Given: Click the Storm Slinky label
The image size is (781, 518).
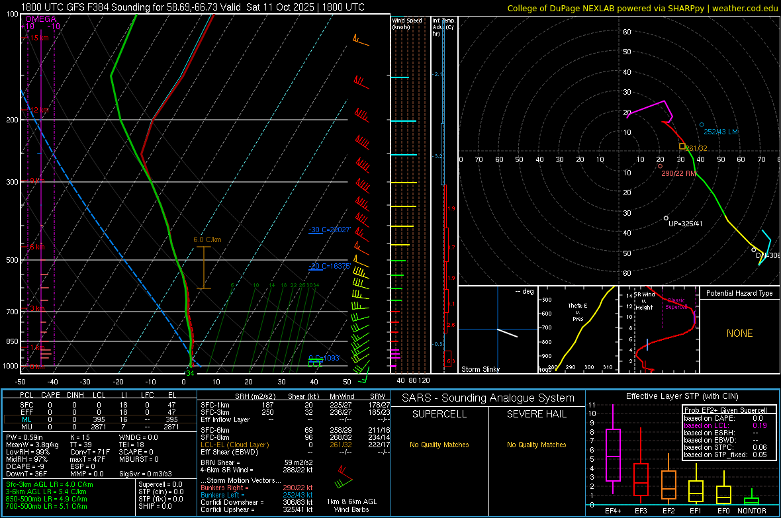Looking at the screenshot, I should pos(481,369).
